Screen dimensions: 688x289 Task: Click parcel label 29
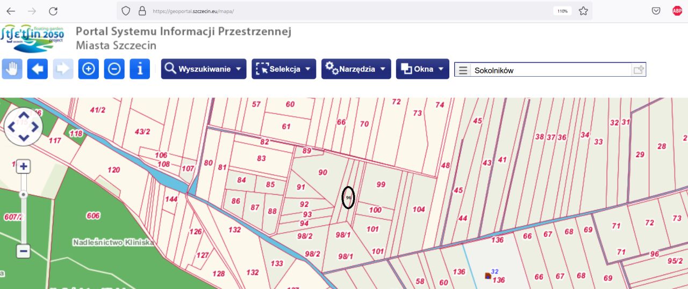(x=640, y=154)
